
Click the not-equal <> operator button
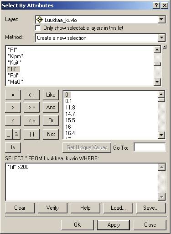tap(32, 95)
